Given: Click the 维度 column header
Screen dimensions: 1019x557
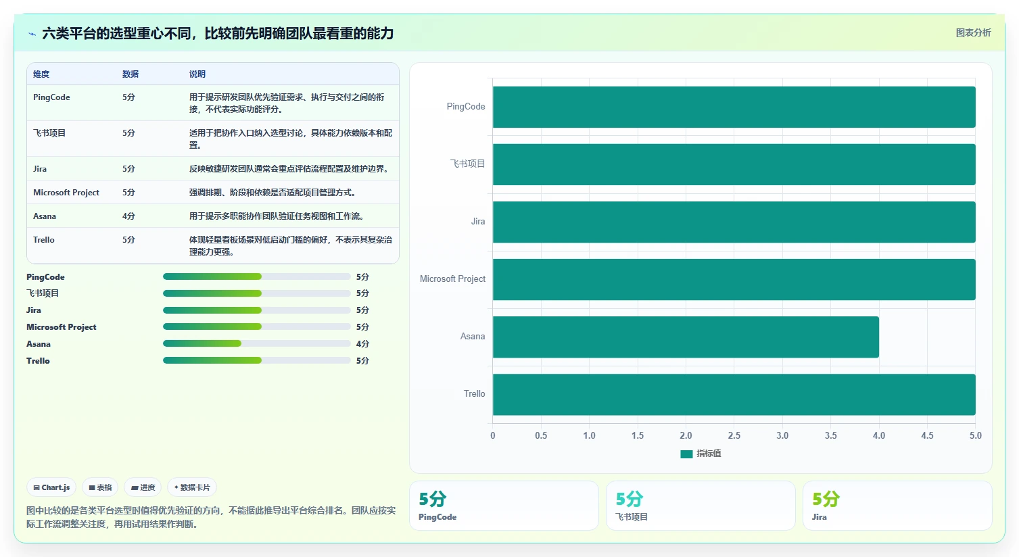Looking at the screenshot, I should 41,74.
